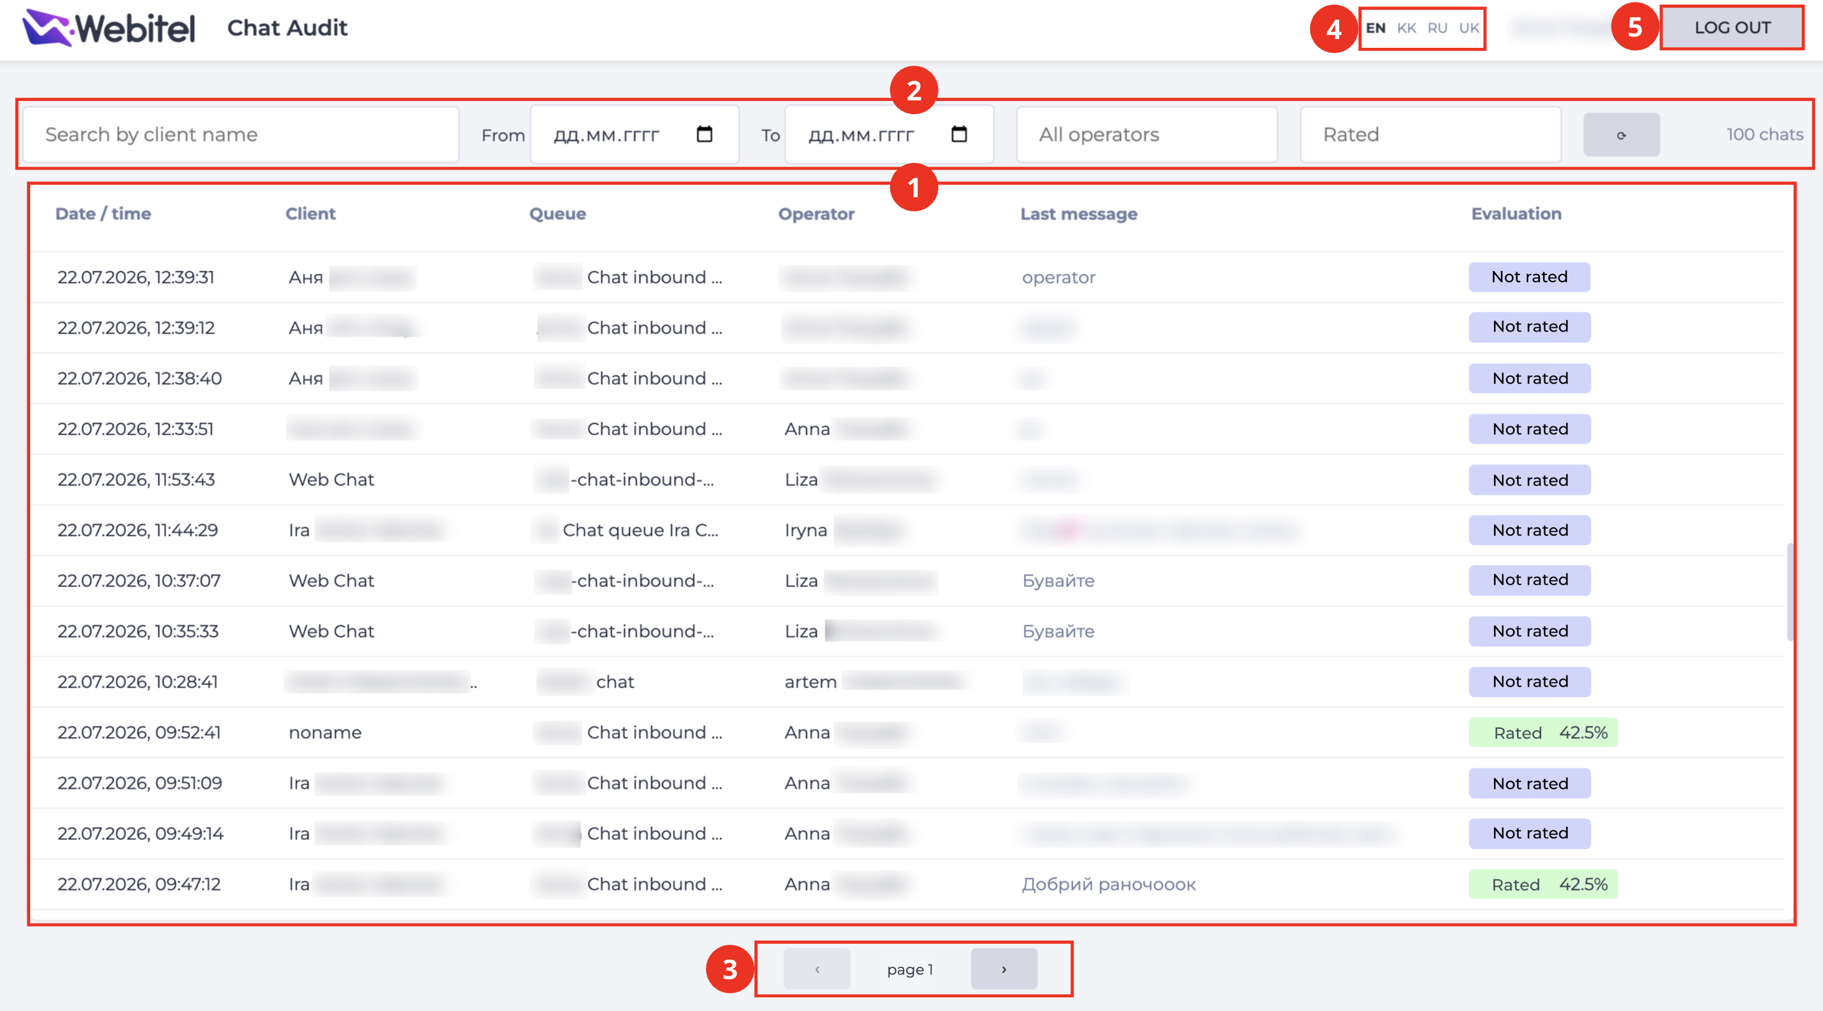Screen dimensions: 1823x1011
Task: Open 'Бувайте' message in the 10:35:33 row
Action: pos(1059,631)
